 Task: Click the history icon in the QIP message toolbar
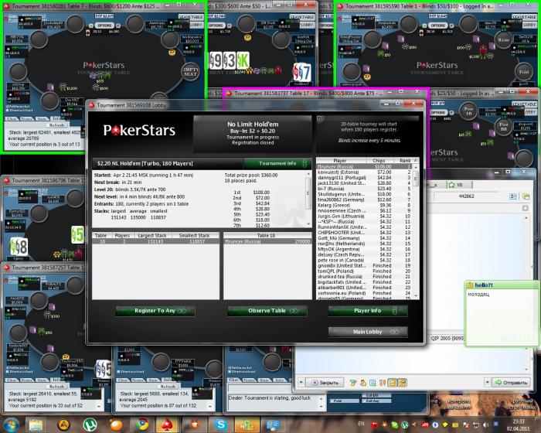coord(373,383)
